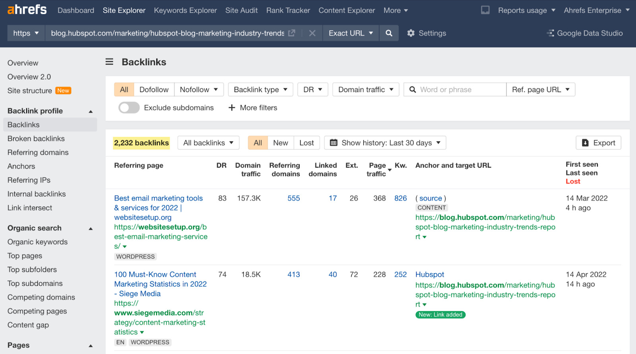Open All backlinks dropdown
The image size is (636, 354).
208,143
